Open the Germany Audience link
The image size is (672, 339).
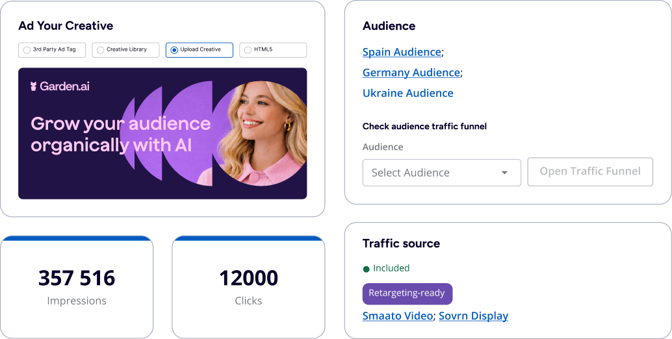pyautogui.click(x=411, y=73)
